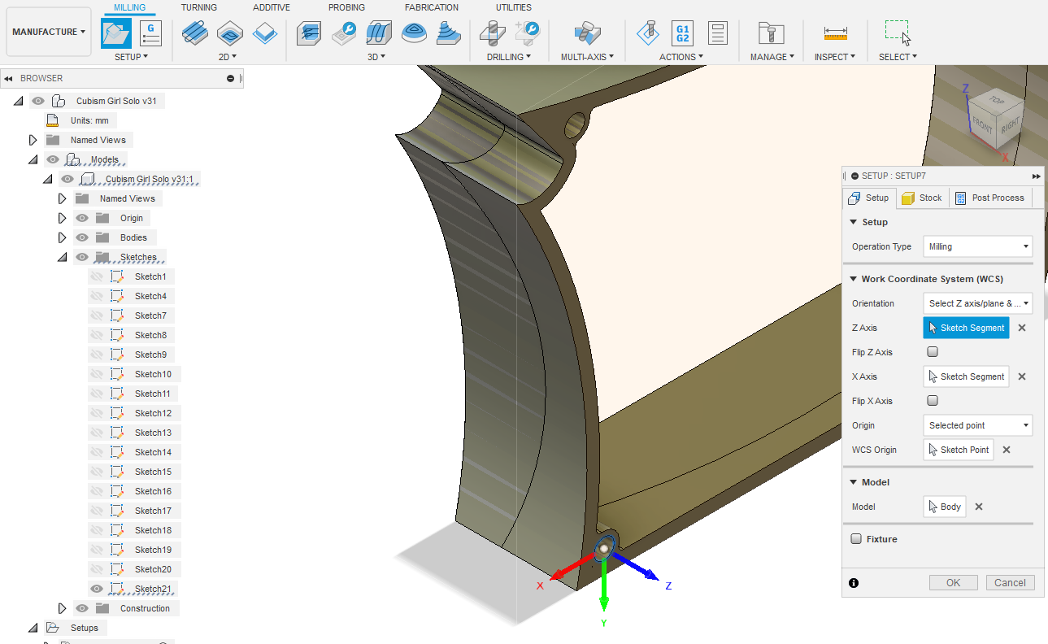This screenshot has width=1048, height=644.
Task: Click the hole recognition icon
Action: [528, 33]
